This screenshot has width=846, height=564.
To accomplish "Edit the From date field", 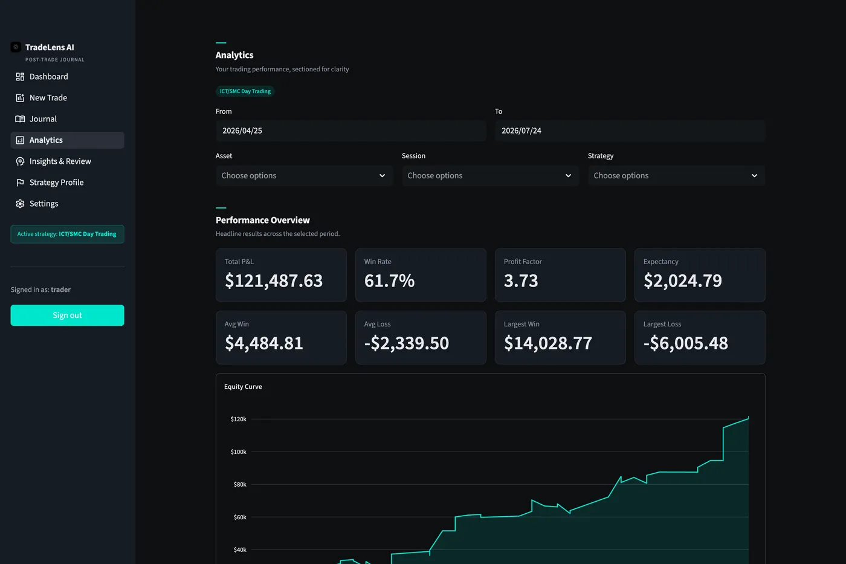I will coord(351,131).
